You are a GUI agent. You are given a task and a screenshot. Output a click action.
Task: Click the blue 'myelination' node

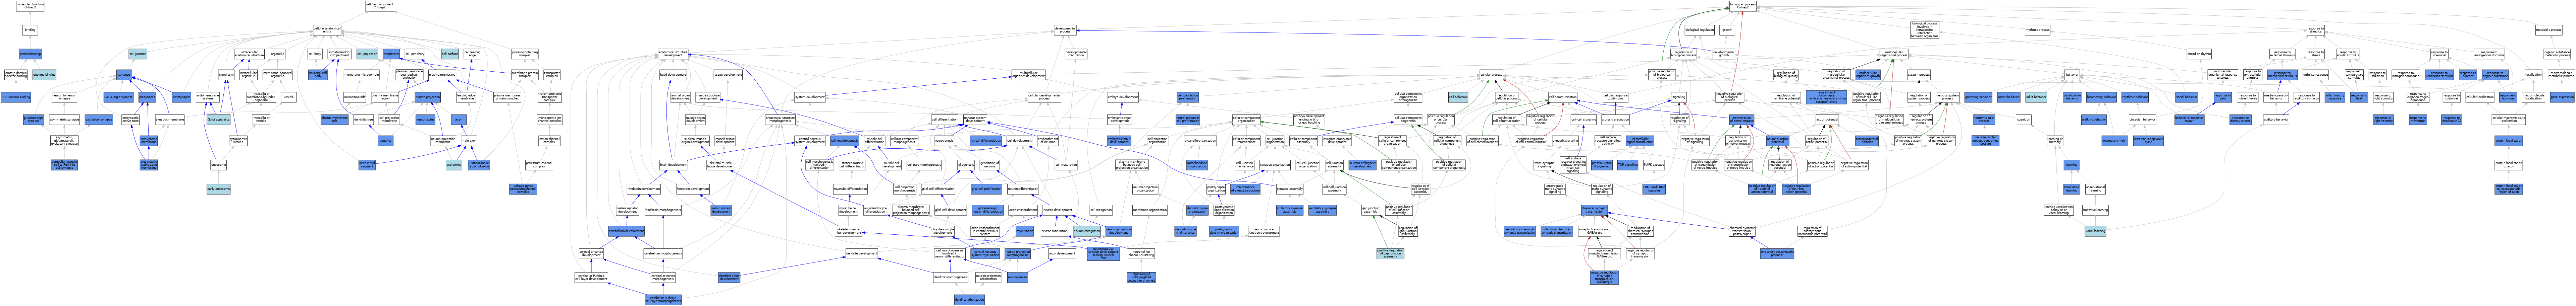tap(1025, 231)
